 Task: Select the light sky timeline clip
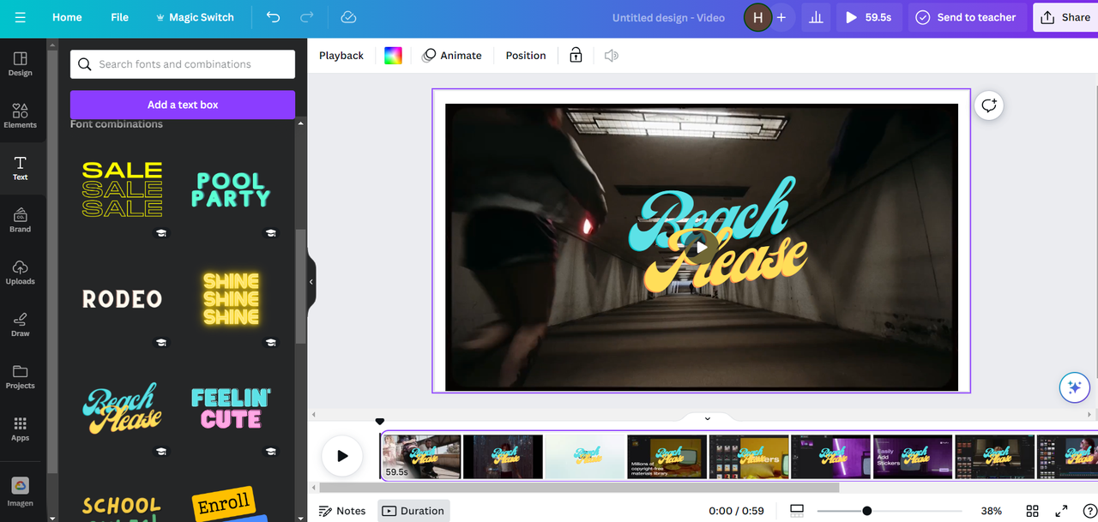coord(585,457)
